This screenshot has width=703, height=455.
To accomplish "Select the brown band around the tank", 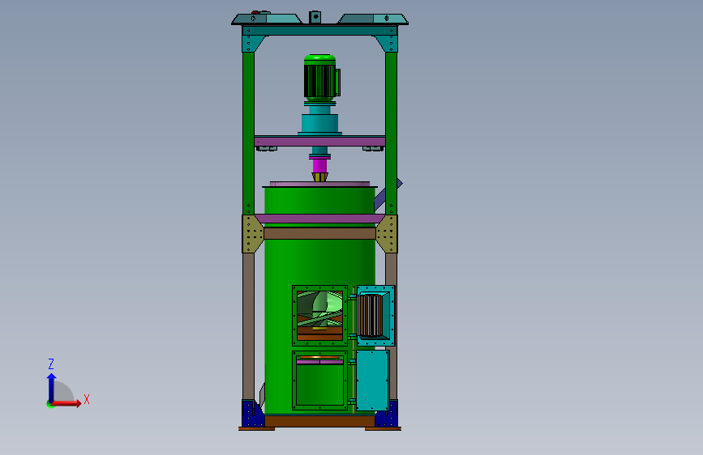I will [319, 233].
